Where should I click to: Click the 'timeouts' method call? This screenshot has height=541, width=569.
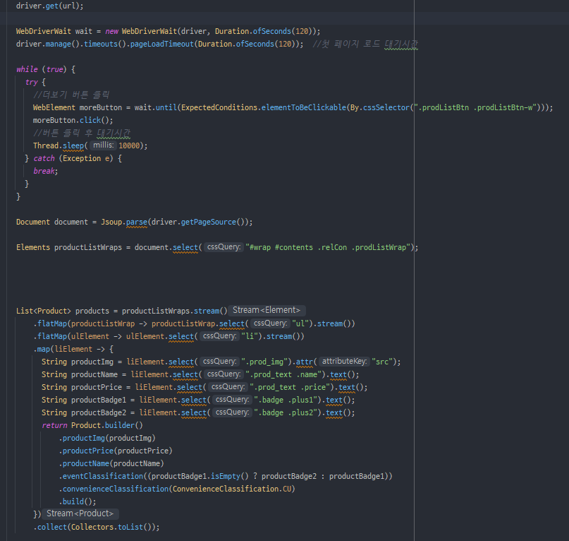click(101, 44)
